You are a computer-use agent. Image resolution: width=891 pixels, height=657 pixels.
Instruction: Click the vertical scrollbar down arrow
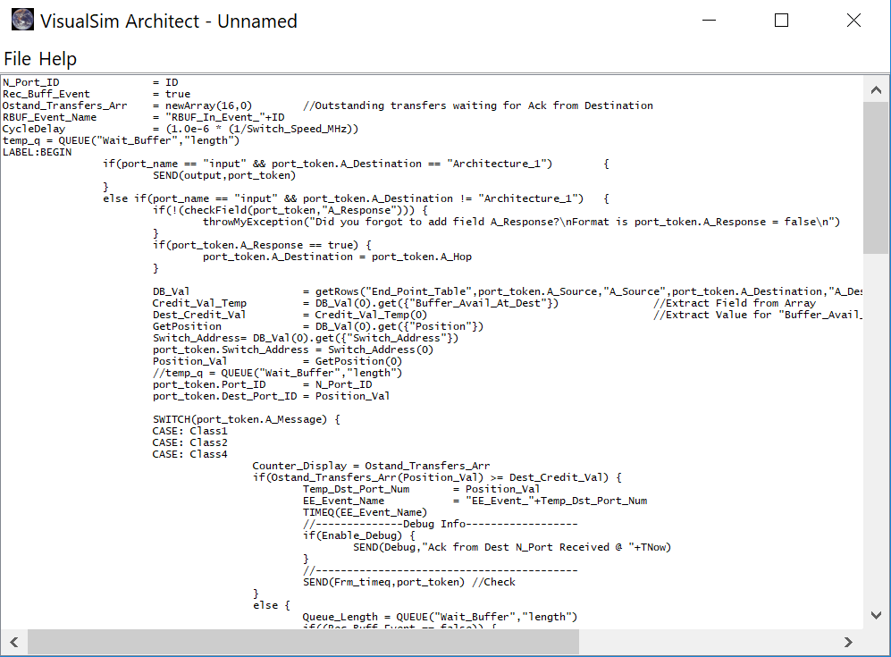pyautogui.click(x=876, y=616)
